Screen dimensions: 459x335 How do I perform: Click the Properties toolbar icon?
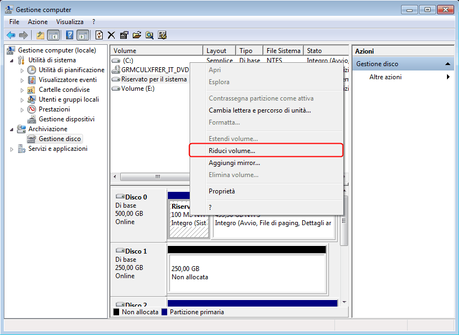(124, 36)
